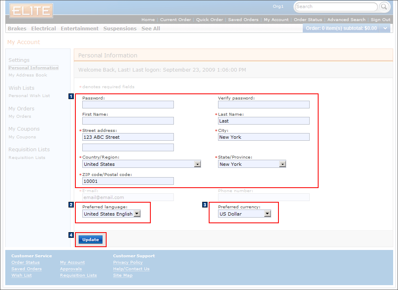
Task: Open the Preferred language dropdown
Action: (111, 214)
